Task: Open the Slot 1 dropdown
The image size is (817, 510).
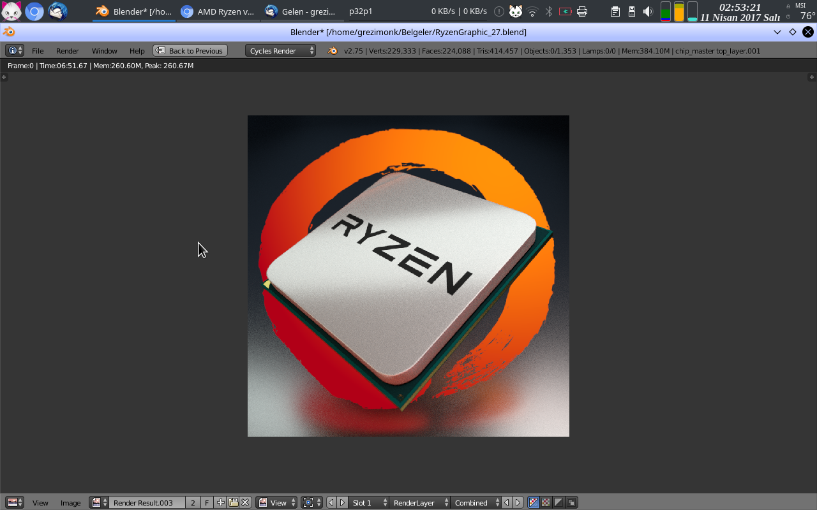Action: 369,502
